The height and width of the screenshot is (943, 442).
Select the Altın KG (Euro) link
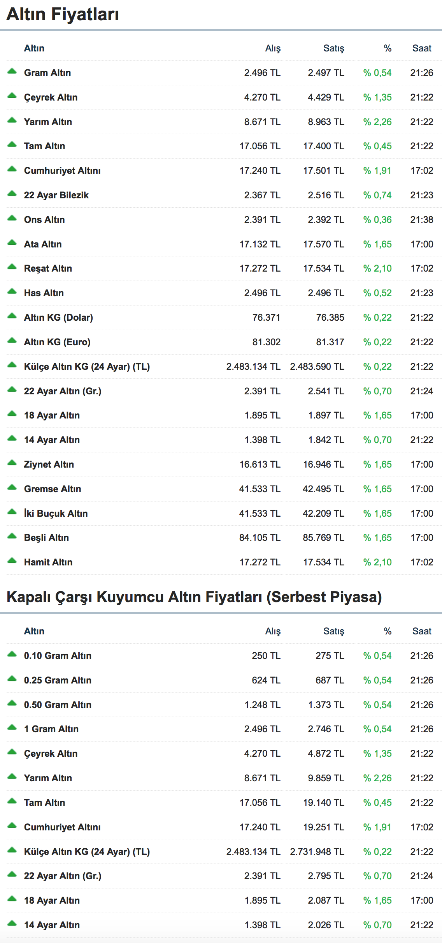57,342
